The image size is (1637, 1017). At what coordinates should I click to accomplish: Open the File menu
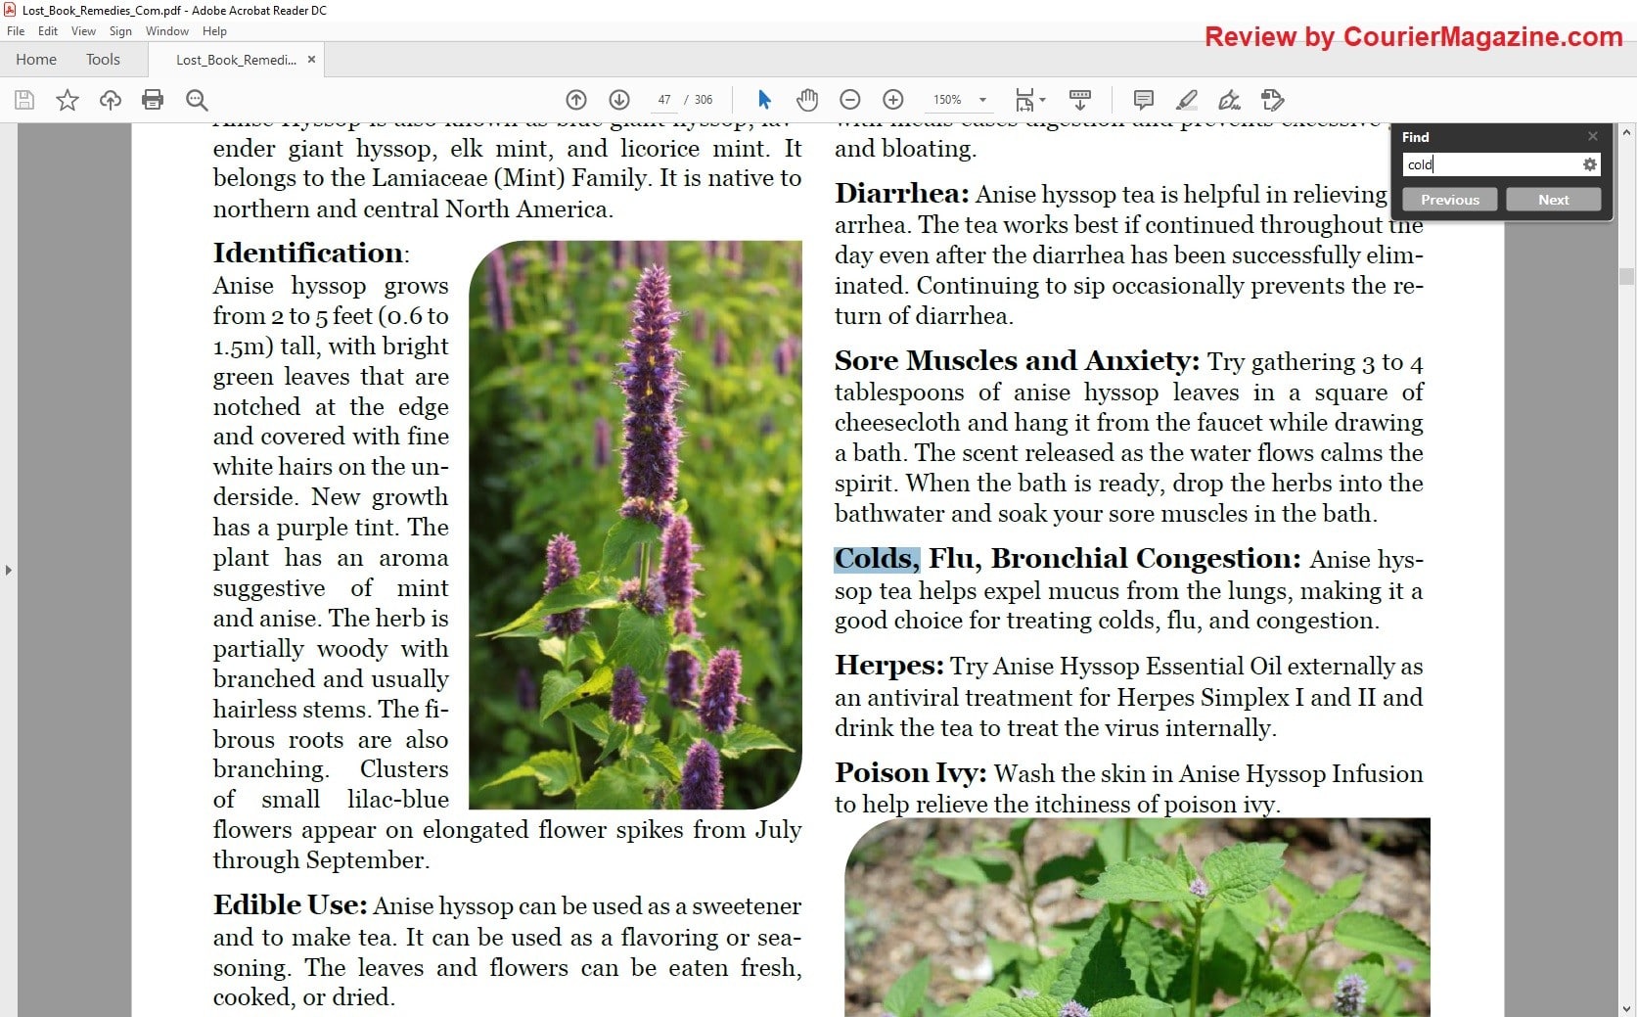[x=16, y=31]
